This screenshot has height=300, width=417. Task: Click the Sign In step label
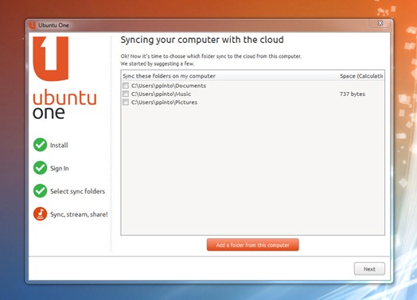click(x=60, y=168)
